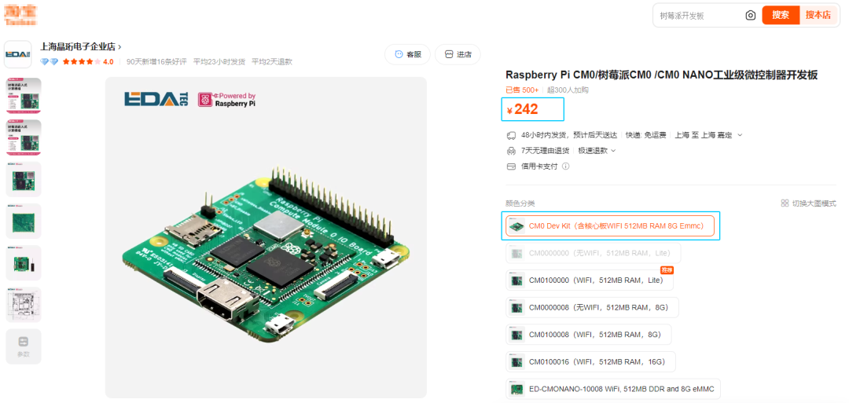Click 进店 to enter the store
849x403 pixels.
pos(458,54)
